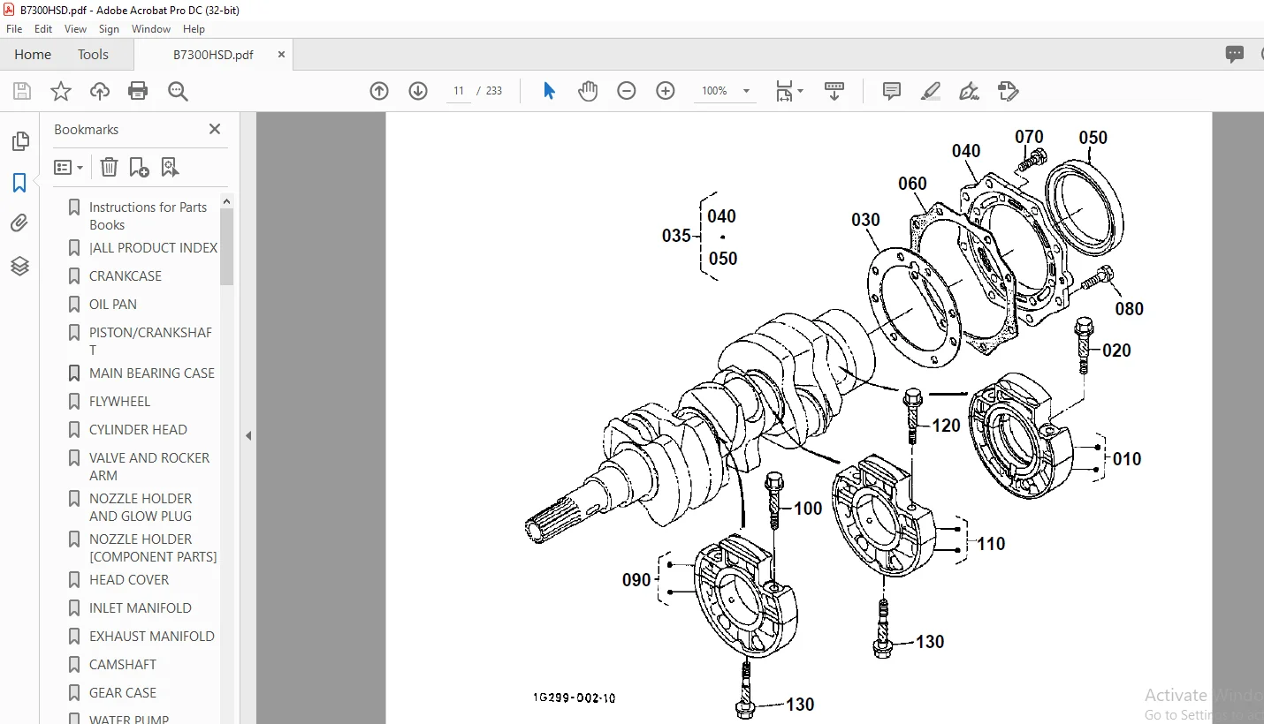Click part label 110 in diagram

(x=991, y=544)
